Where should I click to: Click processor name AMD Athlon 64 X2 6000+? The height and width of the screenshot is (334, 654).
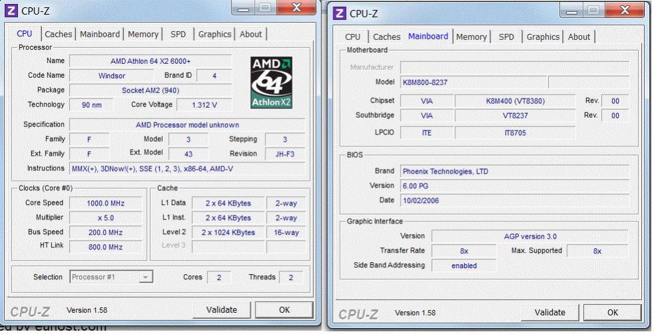(151, 61)
